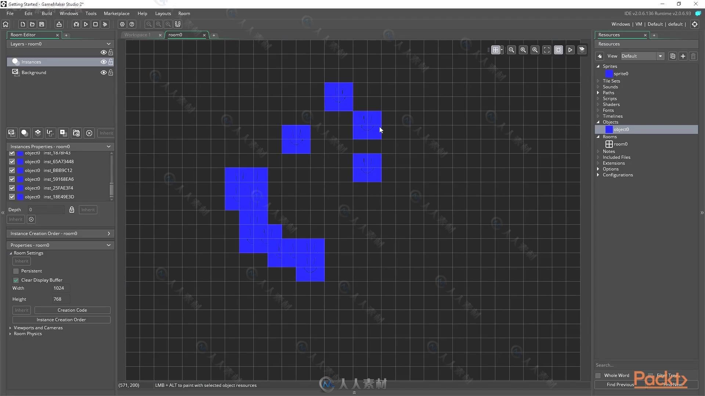Click the add new resource icon in Resources panel
This screenshot has height=396, width=705.
click(683, 56)
